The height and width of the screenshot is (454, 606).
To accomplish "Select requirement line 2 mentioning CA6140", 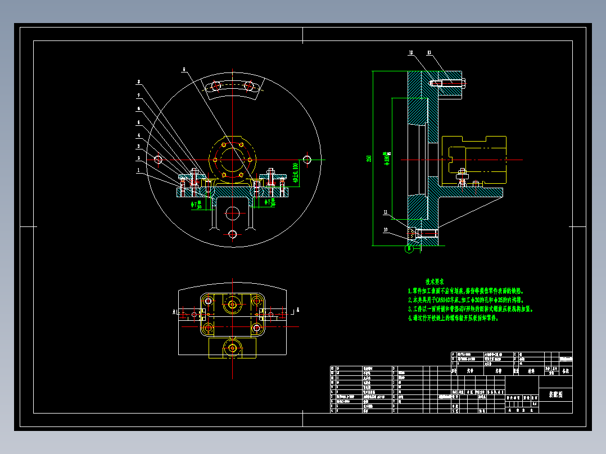I will (465, 300).
